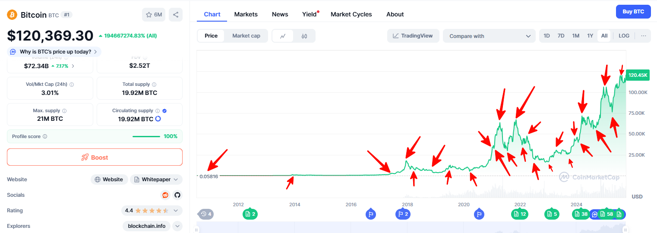Click the share icon next to Bitcoin
The image size is (657, 233).
(x=176, y=15)
